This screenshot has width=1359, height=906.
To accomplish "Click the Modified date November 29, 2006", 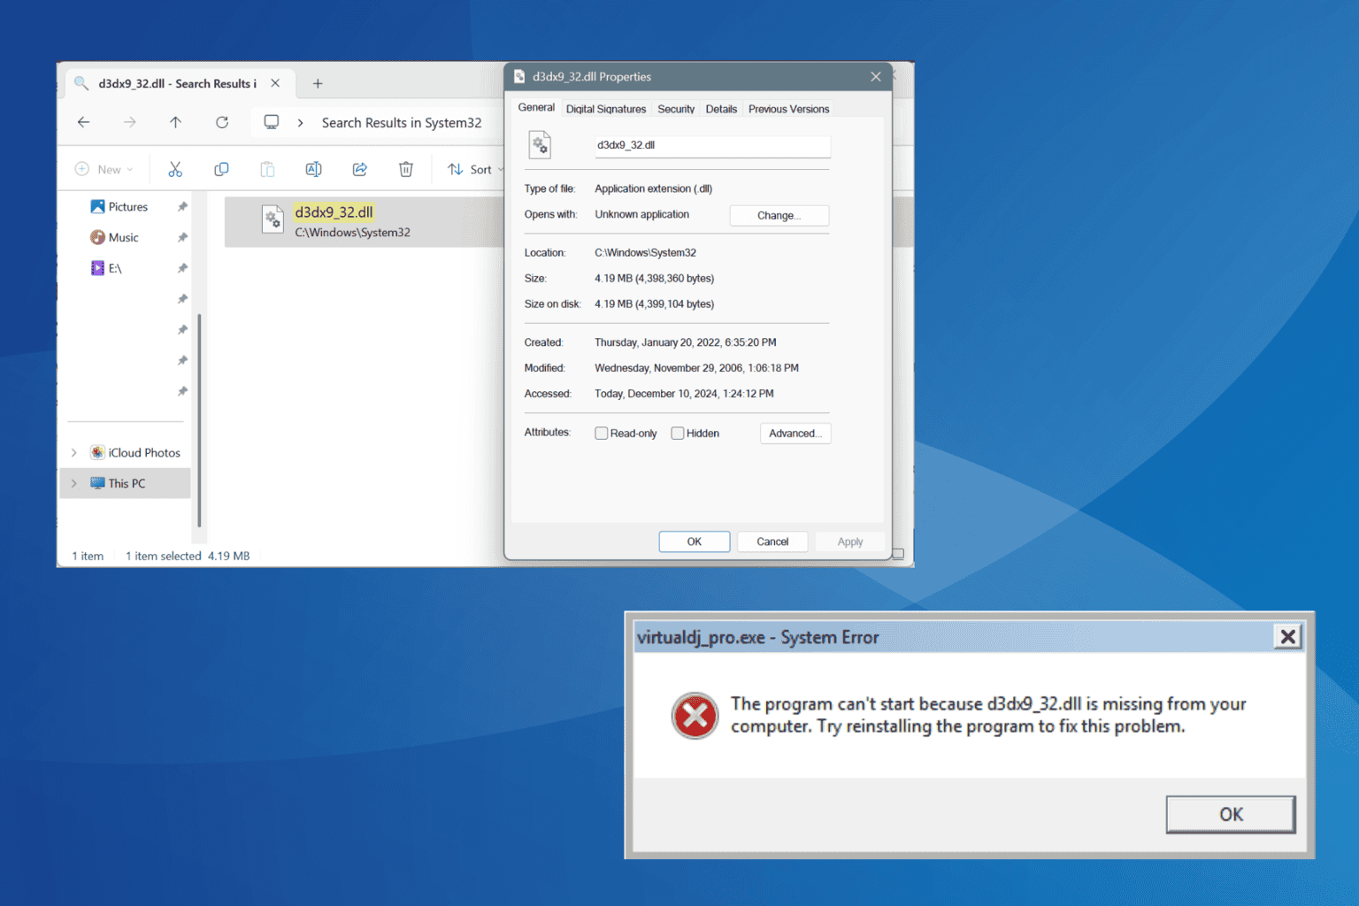I will coord(696,368).
